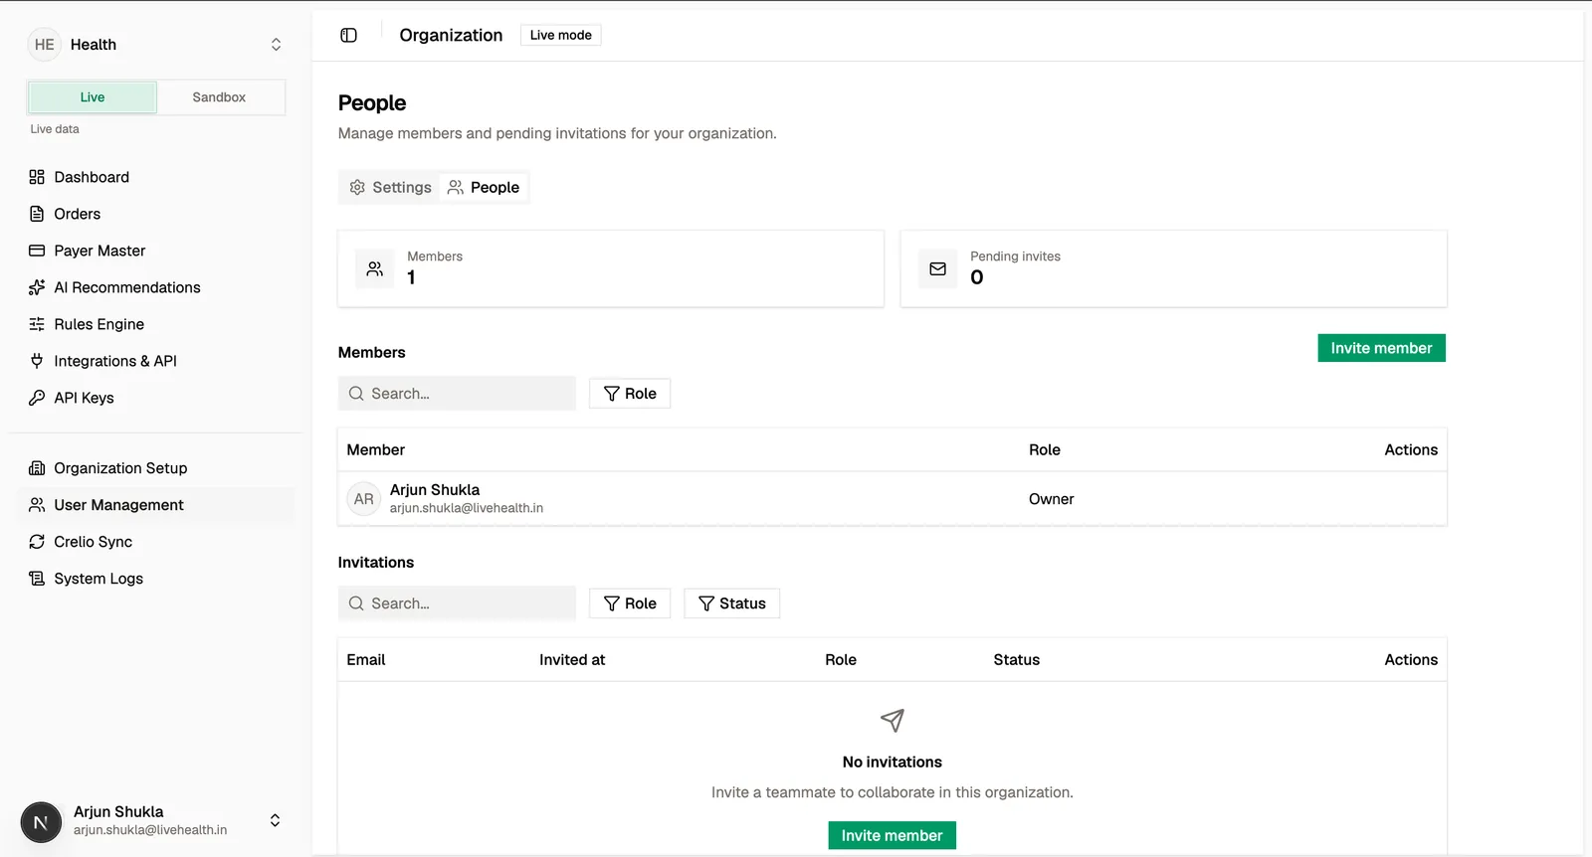Click Invite member under No invitations

[x=892, y=835]
